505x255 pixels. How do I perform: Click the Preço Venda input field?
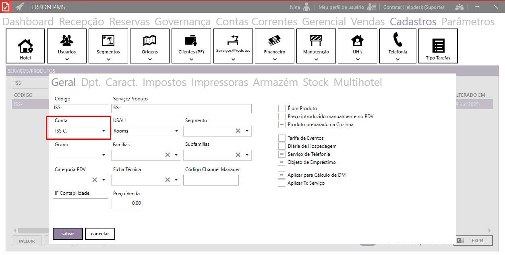127,204
